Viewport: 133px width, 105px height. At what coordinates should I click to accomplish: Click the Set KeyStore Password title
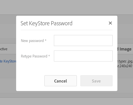click(x=47, y=23)
